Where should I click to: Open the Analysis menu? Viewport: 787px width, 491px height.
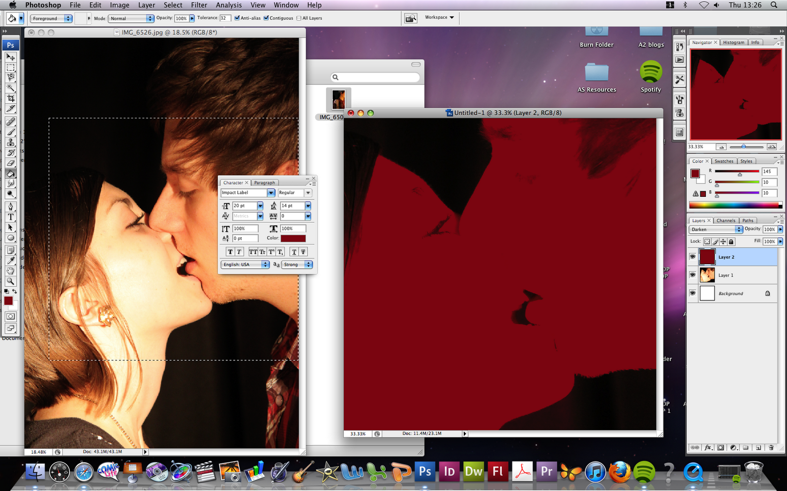[x=229, y=5]
